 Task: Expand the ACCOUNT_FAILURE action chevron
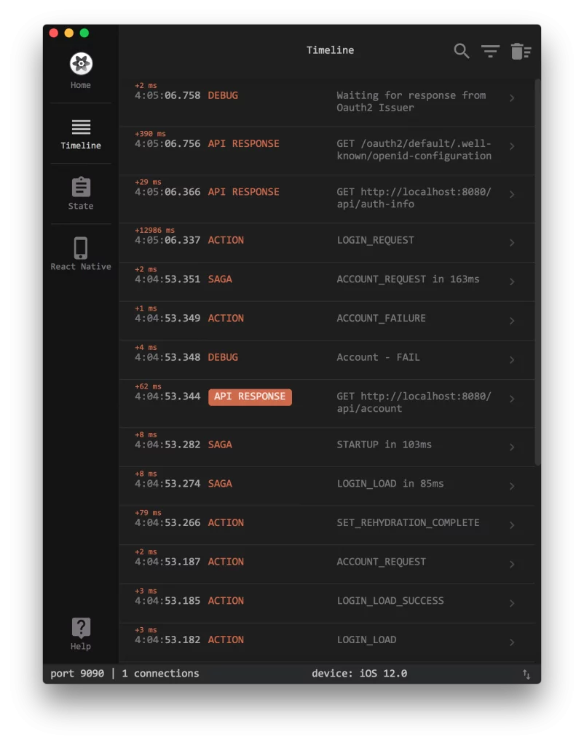click(512, 321)
